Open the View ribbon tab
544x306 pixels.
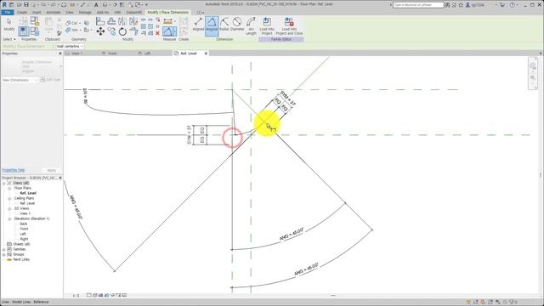point(70,12)
